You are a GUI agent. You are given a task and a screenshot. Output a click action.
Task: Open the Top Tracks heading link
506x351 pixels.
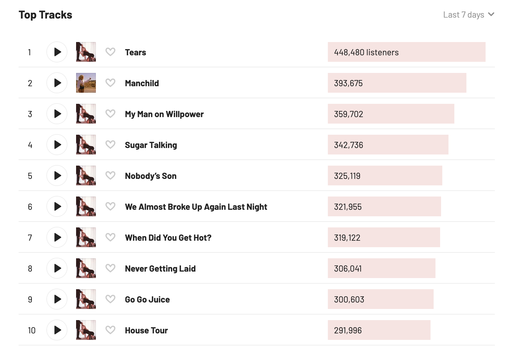(45, 15)
